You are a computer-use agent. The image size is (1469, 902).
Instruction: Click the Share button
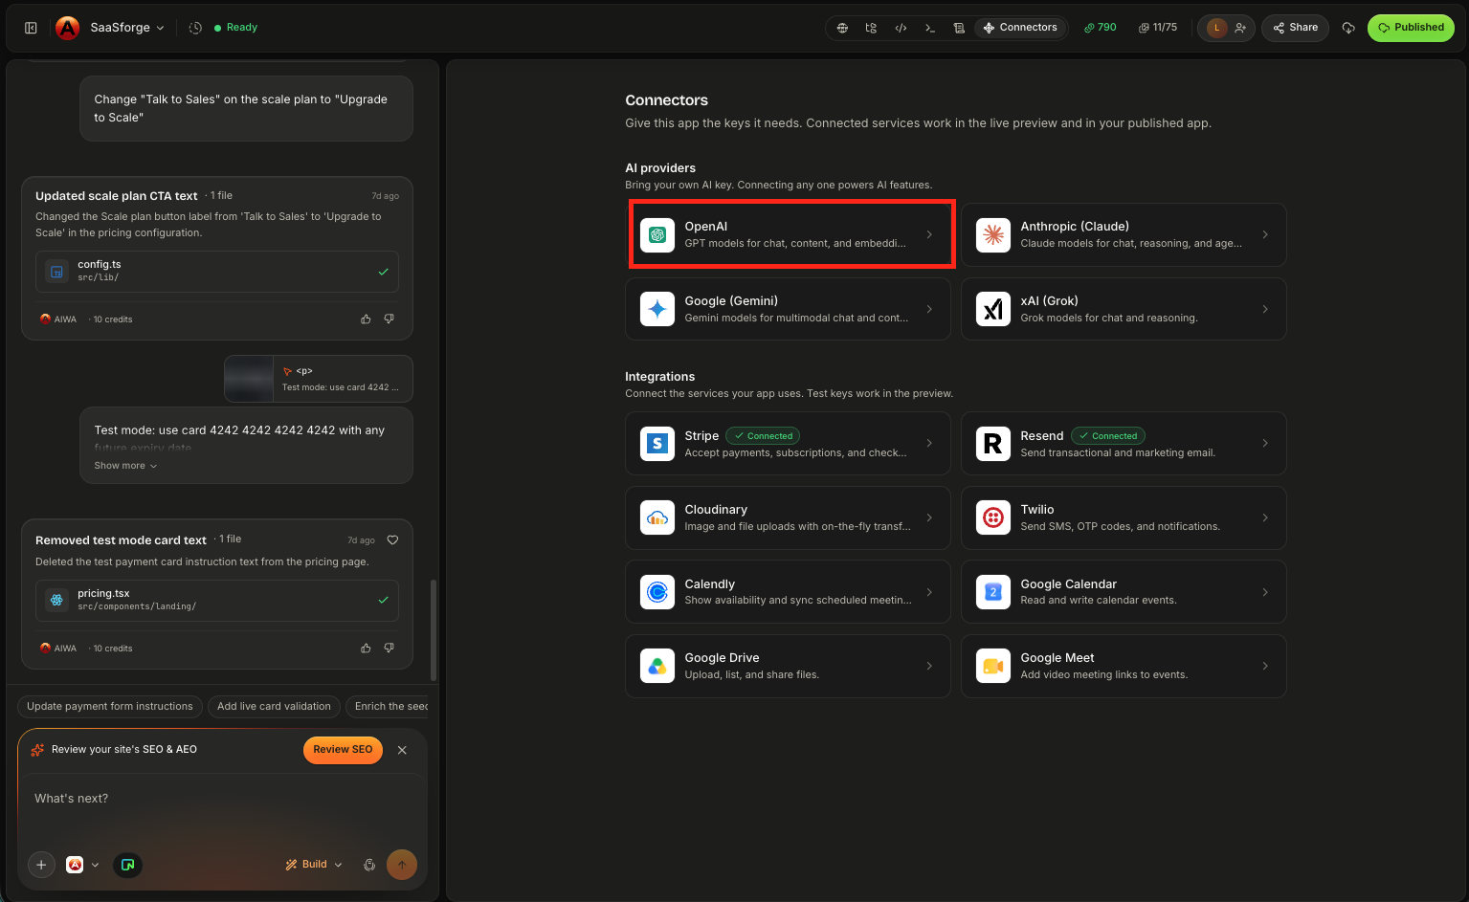(1296, 28)
